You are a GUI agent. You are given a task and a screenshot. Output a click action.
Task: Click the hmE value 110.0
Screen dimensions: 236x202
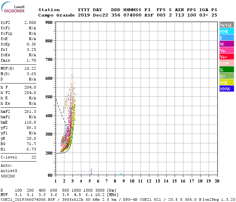point(30,122)
